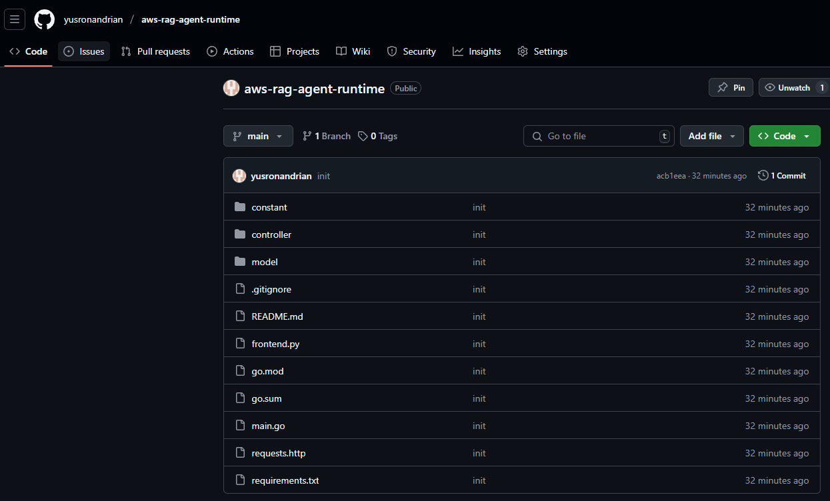Viewport: 830px width, 501px height.
Task: Open the latest commit message 'init' in header
Action: (x=323, y=176)
